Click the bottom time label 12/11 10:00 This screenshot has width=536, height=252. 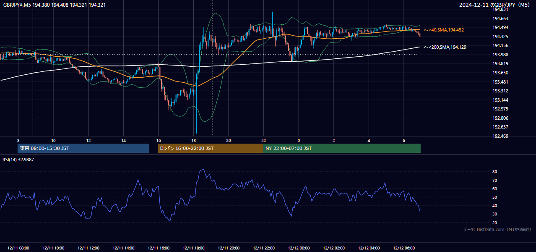53,248
